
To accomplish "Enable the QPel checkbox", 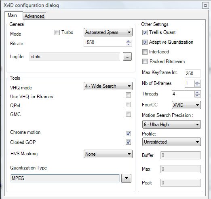I will pyautogui.click(x=128, y=104).
